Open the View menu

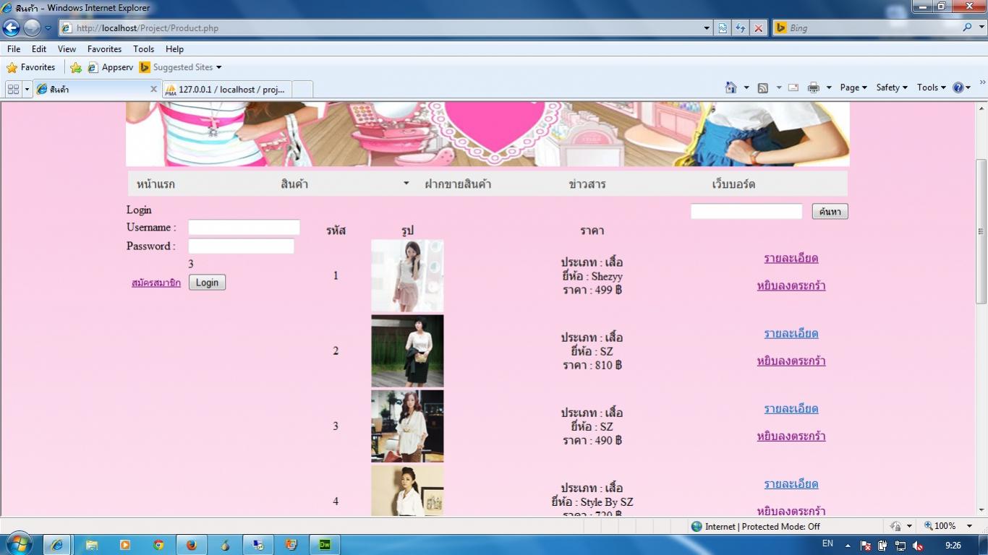[x=67, y=49]
